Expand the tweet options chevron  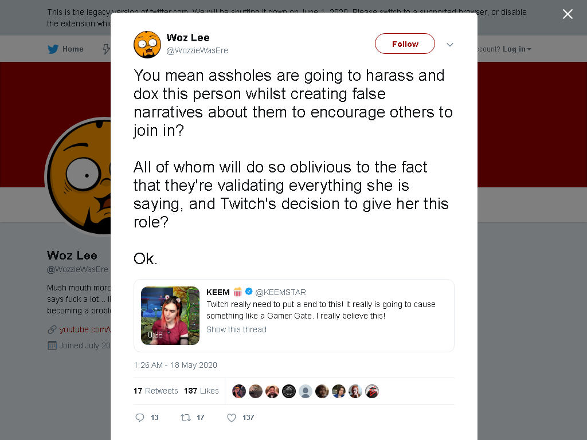click(450, 45)
